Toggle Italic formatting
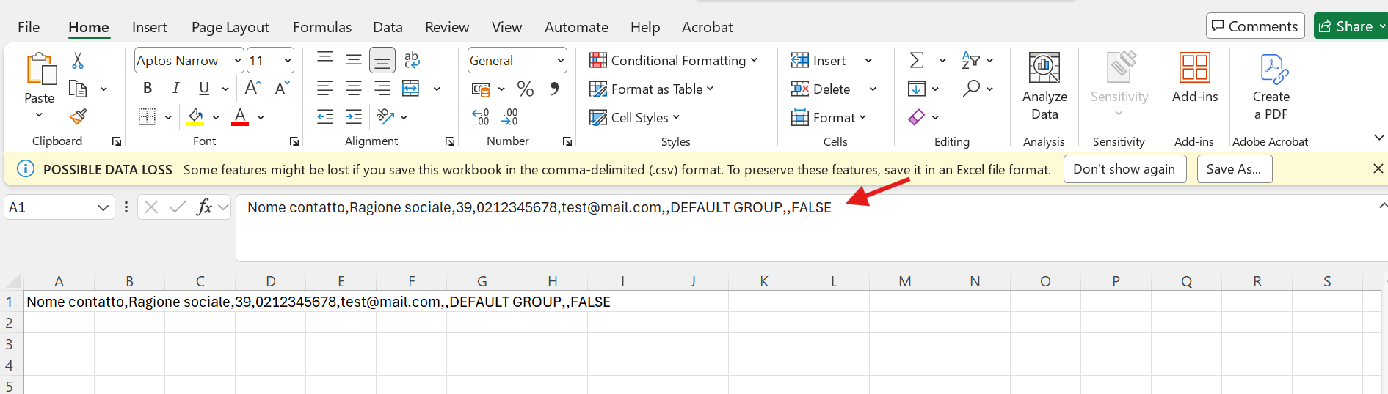 tap(175, 89)
